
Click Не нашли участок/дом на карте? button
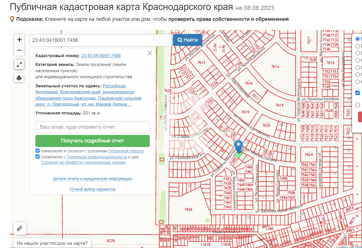52,243
